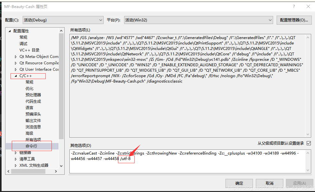Click the 确定 button to confirm

coord(239,183)
